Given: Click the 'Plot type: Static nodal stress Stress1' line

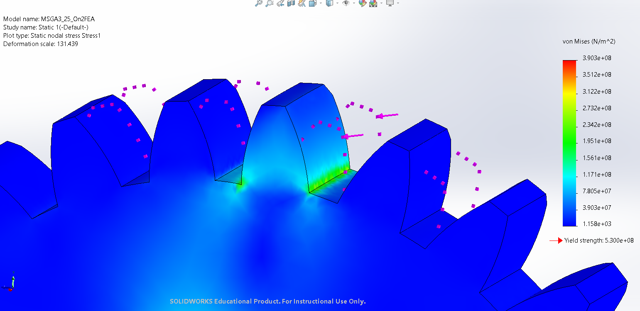Looking at the screenshot, I should tap(52, 36).
